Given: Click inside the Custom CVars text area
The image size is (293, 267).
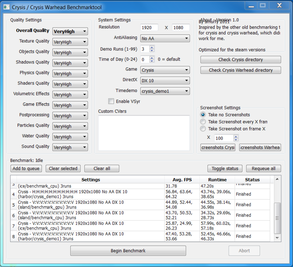Looking at the screenshot, I should coord(144,133).
